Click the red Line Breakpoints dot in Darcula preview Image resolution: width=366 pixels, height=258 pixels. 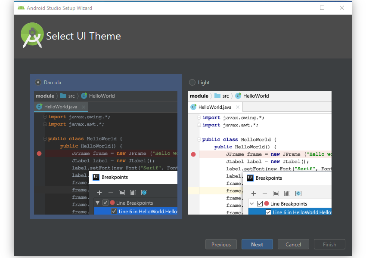(112, 203)
